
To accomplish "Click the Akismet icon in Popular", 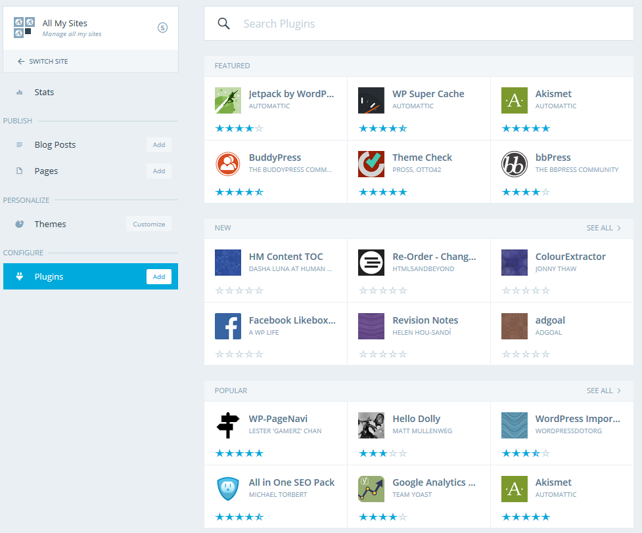I will (515, 489).
